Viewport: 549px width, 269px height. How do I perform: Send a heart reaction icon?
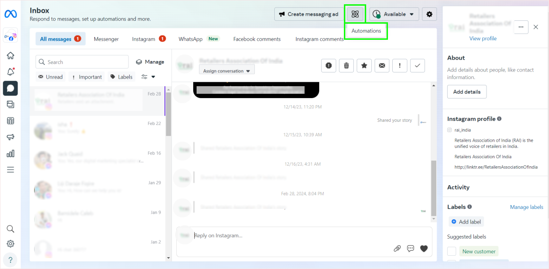click(424, 248)
